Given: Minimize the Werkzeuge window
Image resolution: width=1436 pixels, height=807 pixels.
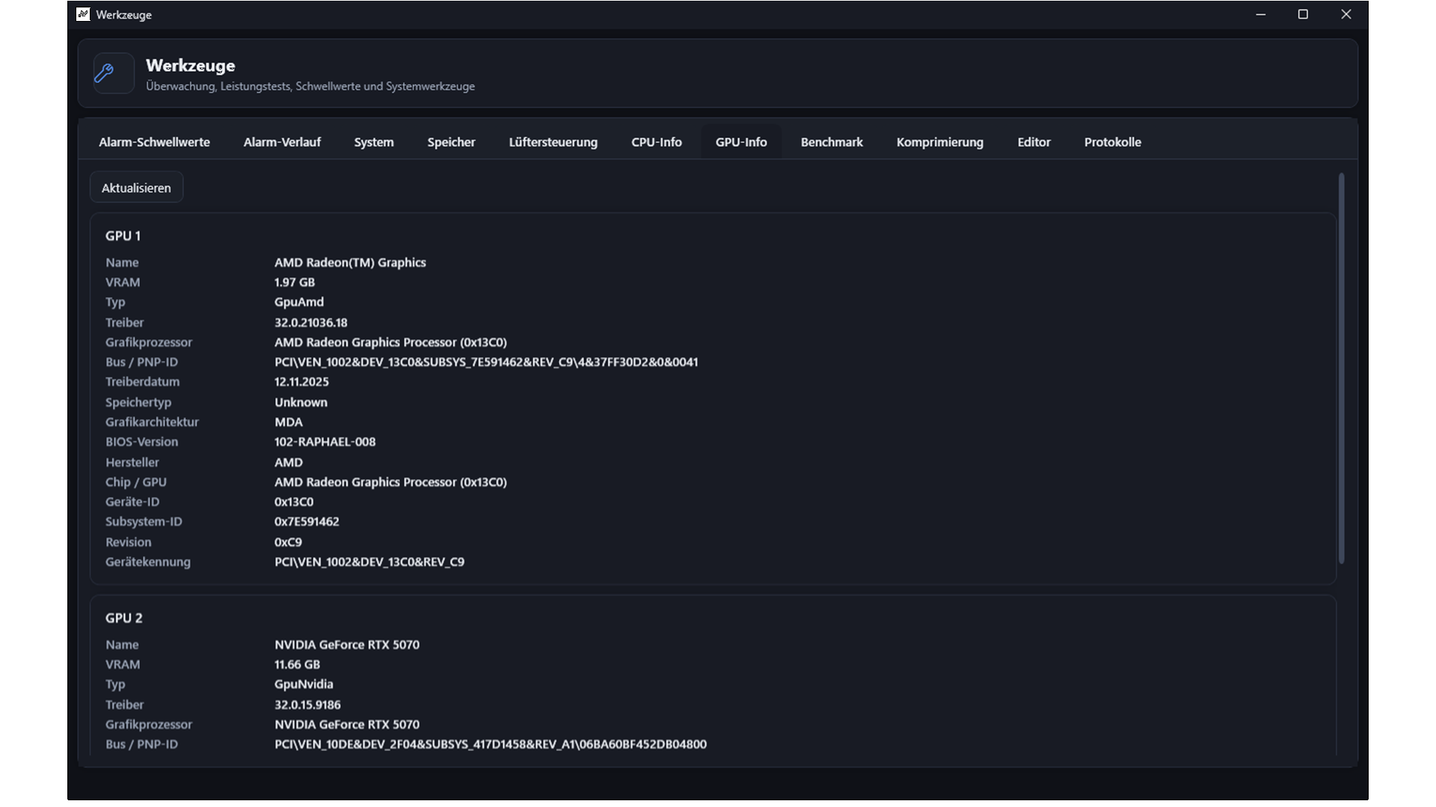Looking at the screenshot, I should (x=1260, y=14).
